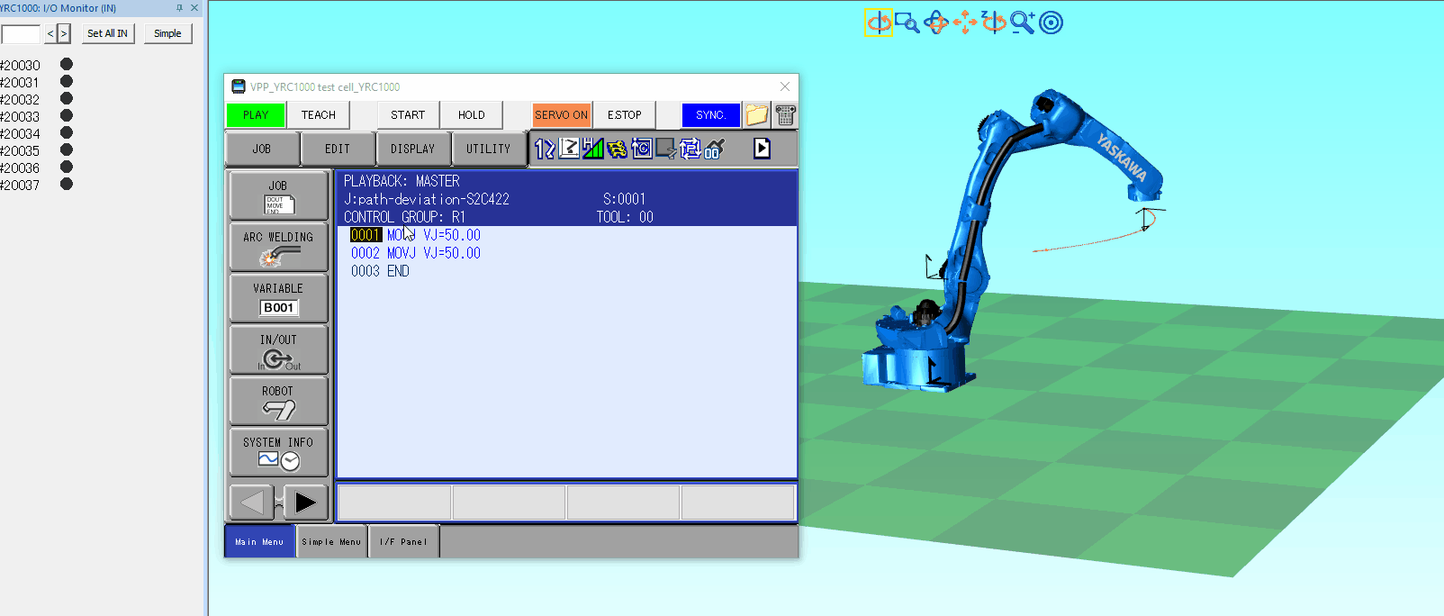Click the HOLD button
The height and width of the screenshot is (616, 1444).
[x=472, y=115]
